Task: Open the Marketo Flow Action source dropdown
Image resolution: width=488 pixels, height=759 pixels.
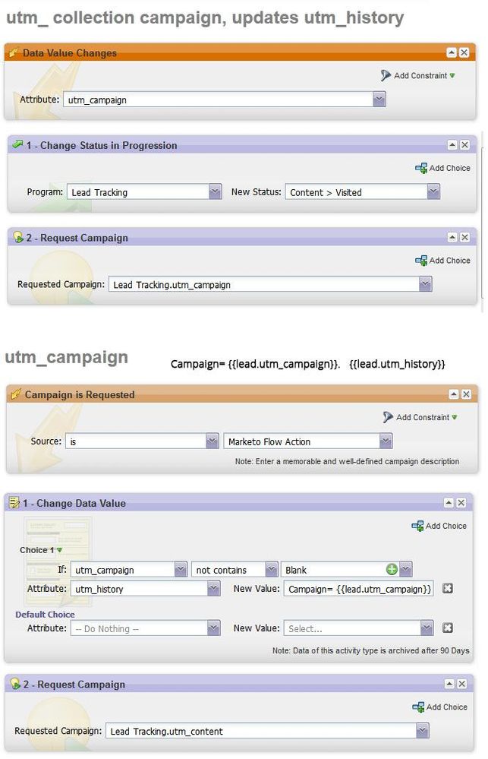Action: [x=386, y=441]
